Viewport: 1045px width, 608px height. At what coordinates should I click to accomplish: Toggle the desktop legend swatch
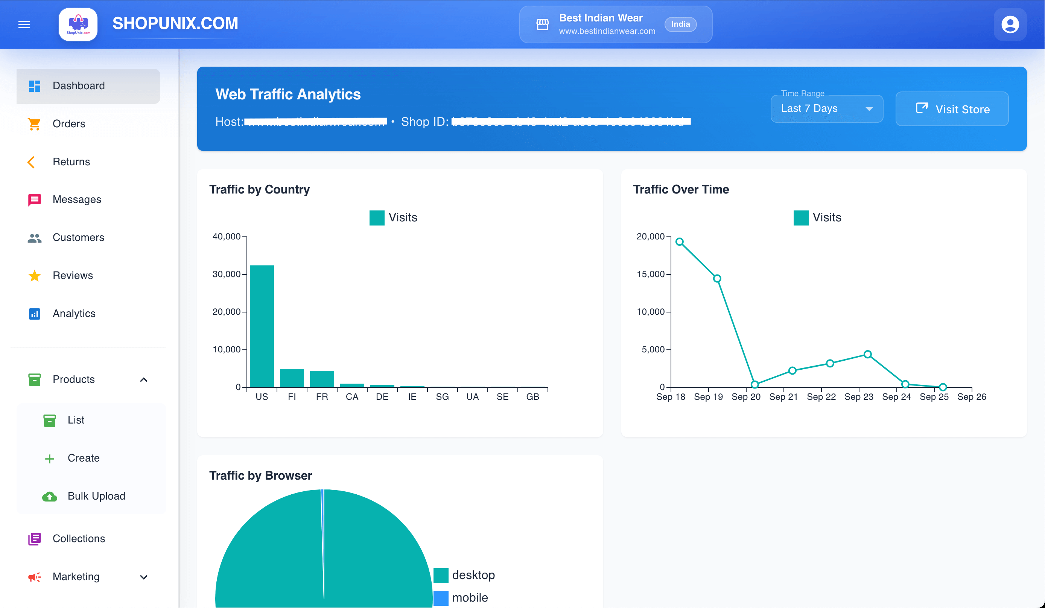tap(440, 576)
